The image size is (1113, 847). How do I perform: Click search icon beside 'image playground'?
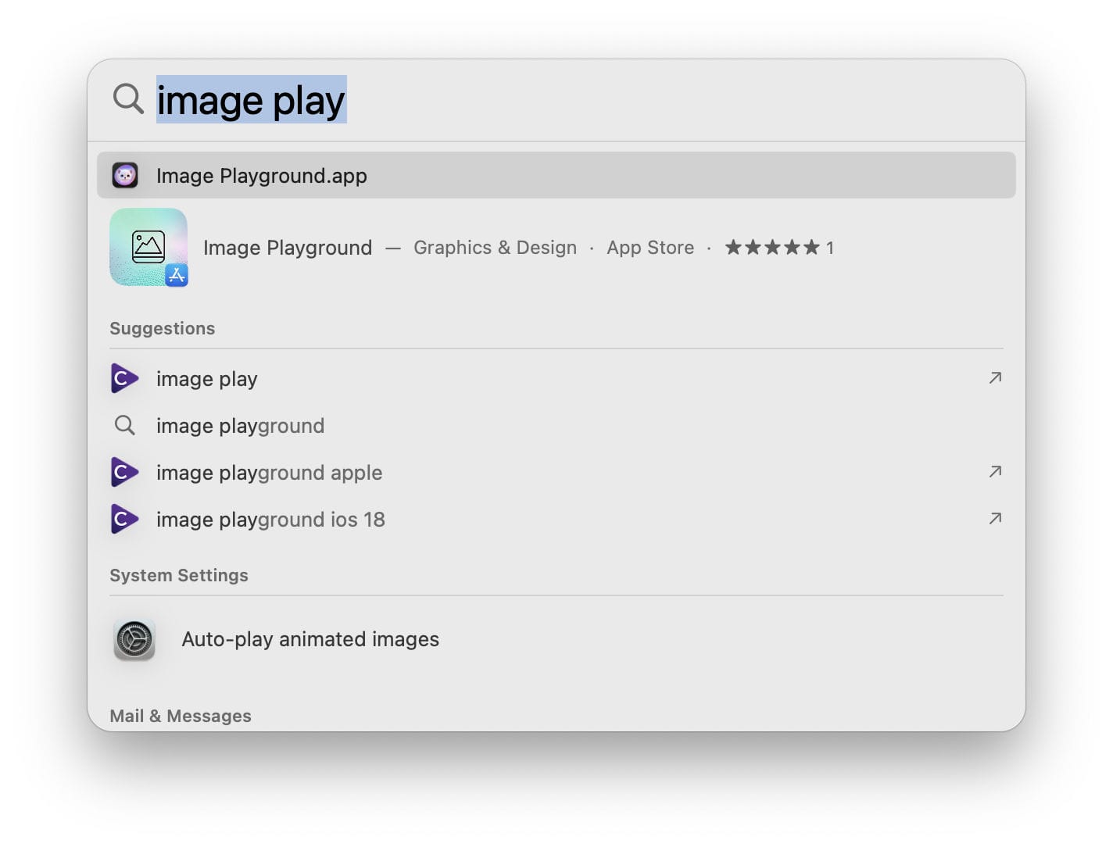(125, 425)
